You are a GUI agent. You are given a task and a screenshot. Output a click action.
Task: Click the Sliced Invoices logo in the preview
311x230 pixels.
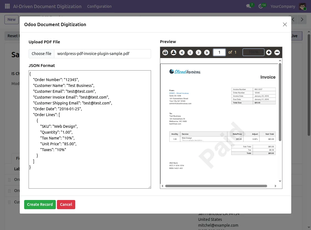(x=185, y=72)
